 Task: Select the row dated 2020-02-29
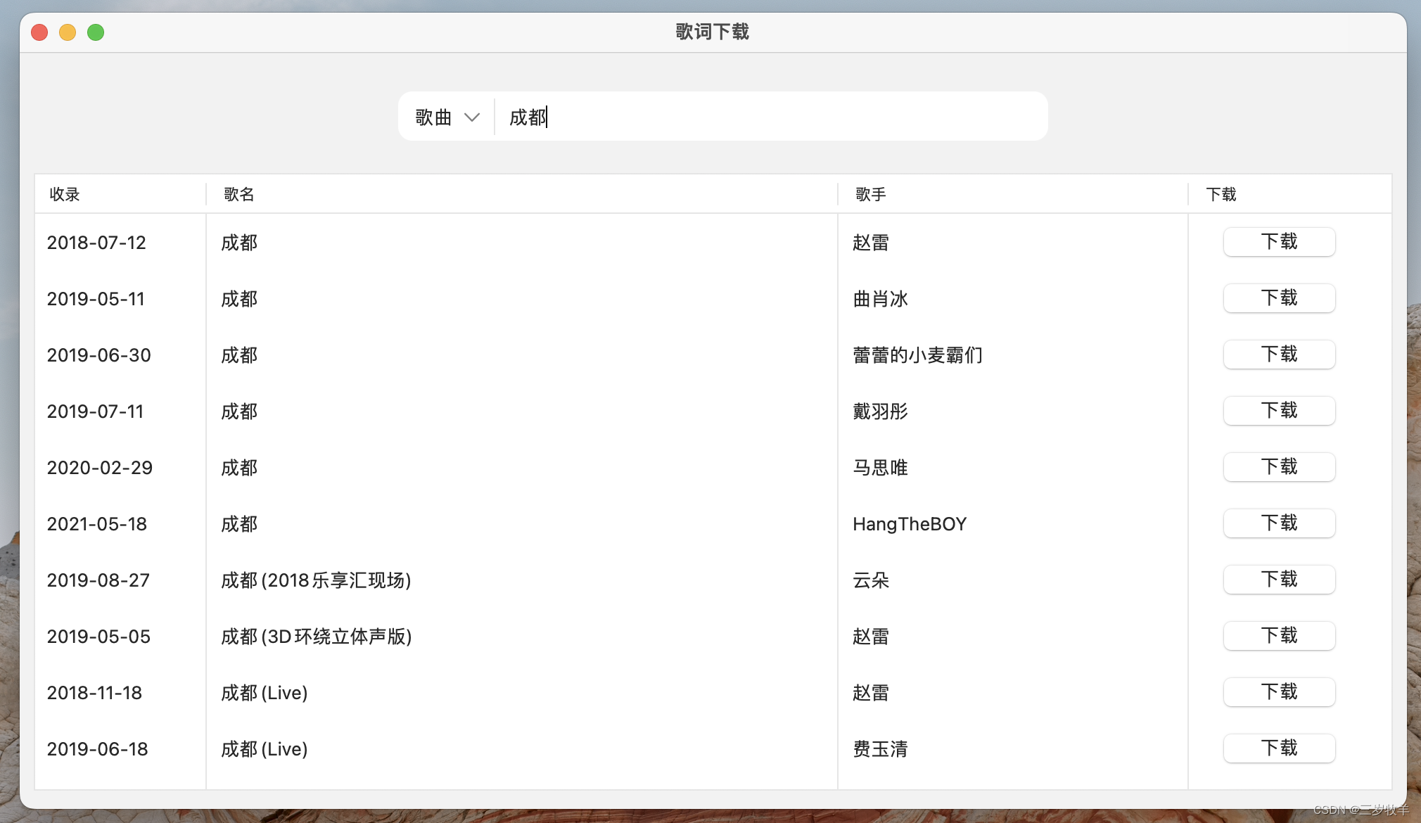coord(100,468)
